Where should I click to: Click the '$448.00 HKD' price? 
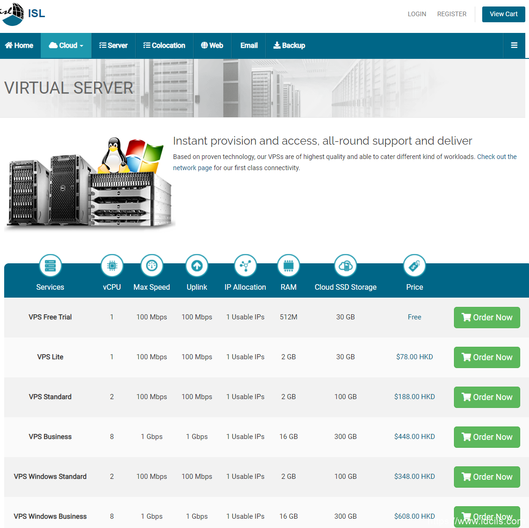(x=414, y=437)
